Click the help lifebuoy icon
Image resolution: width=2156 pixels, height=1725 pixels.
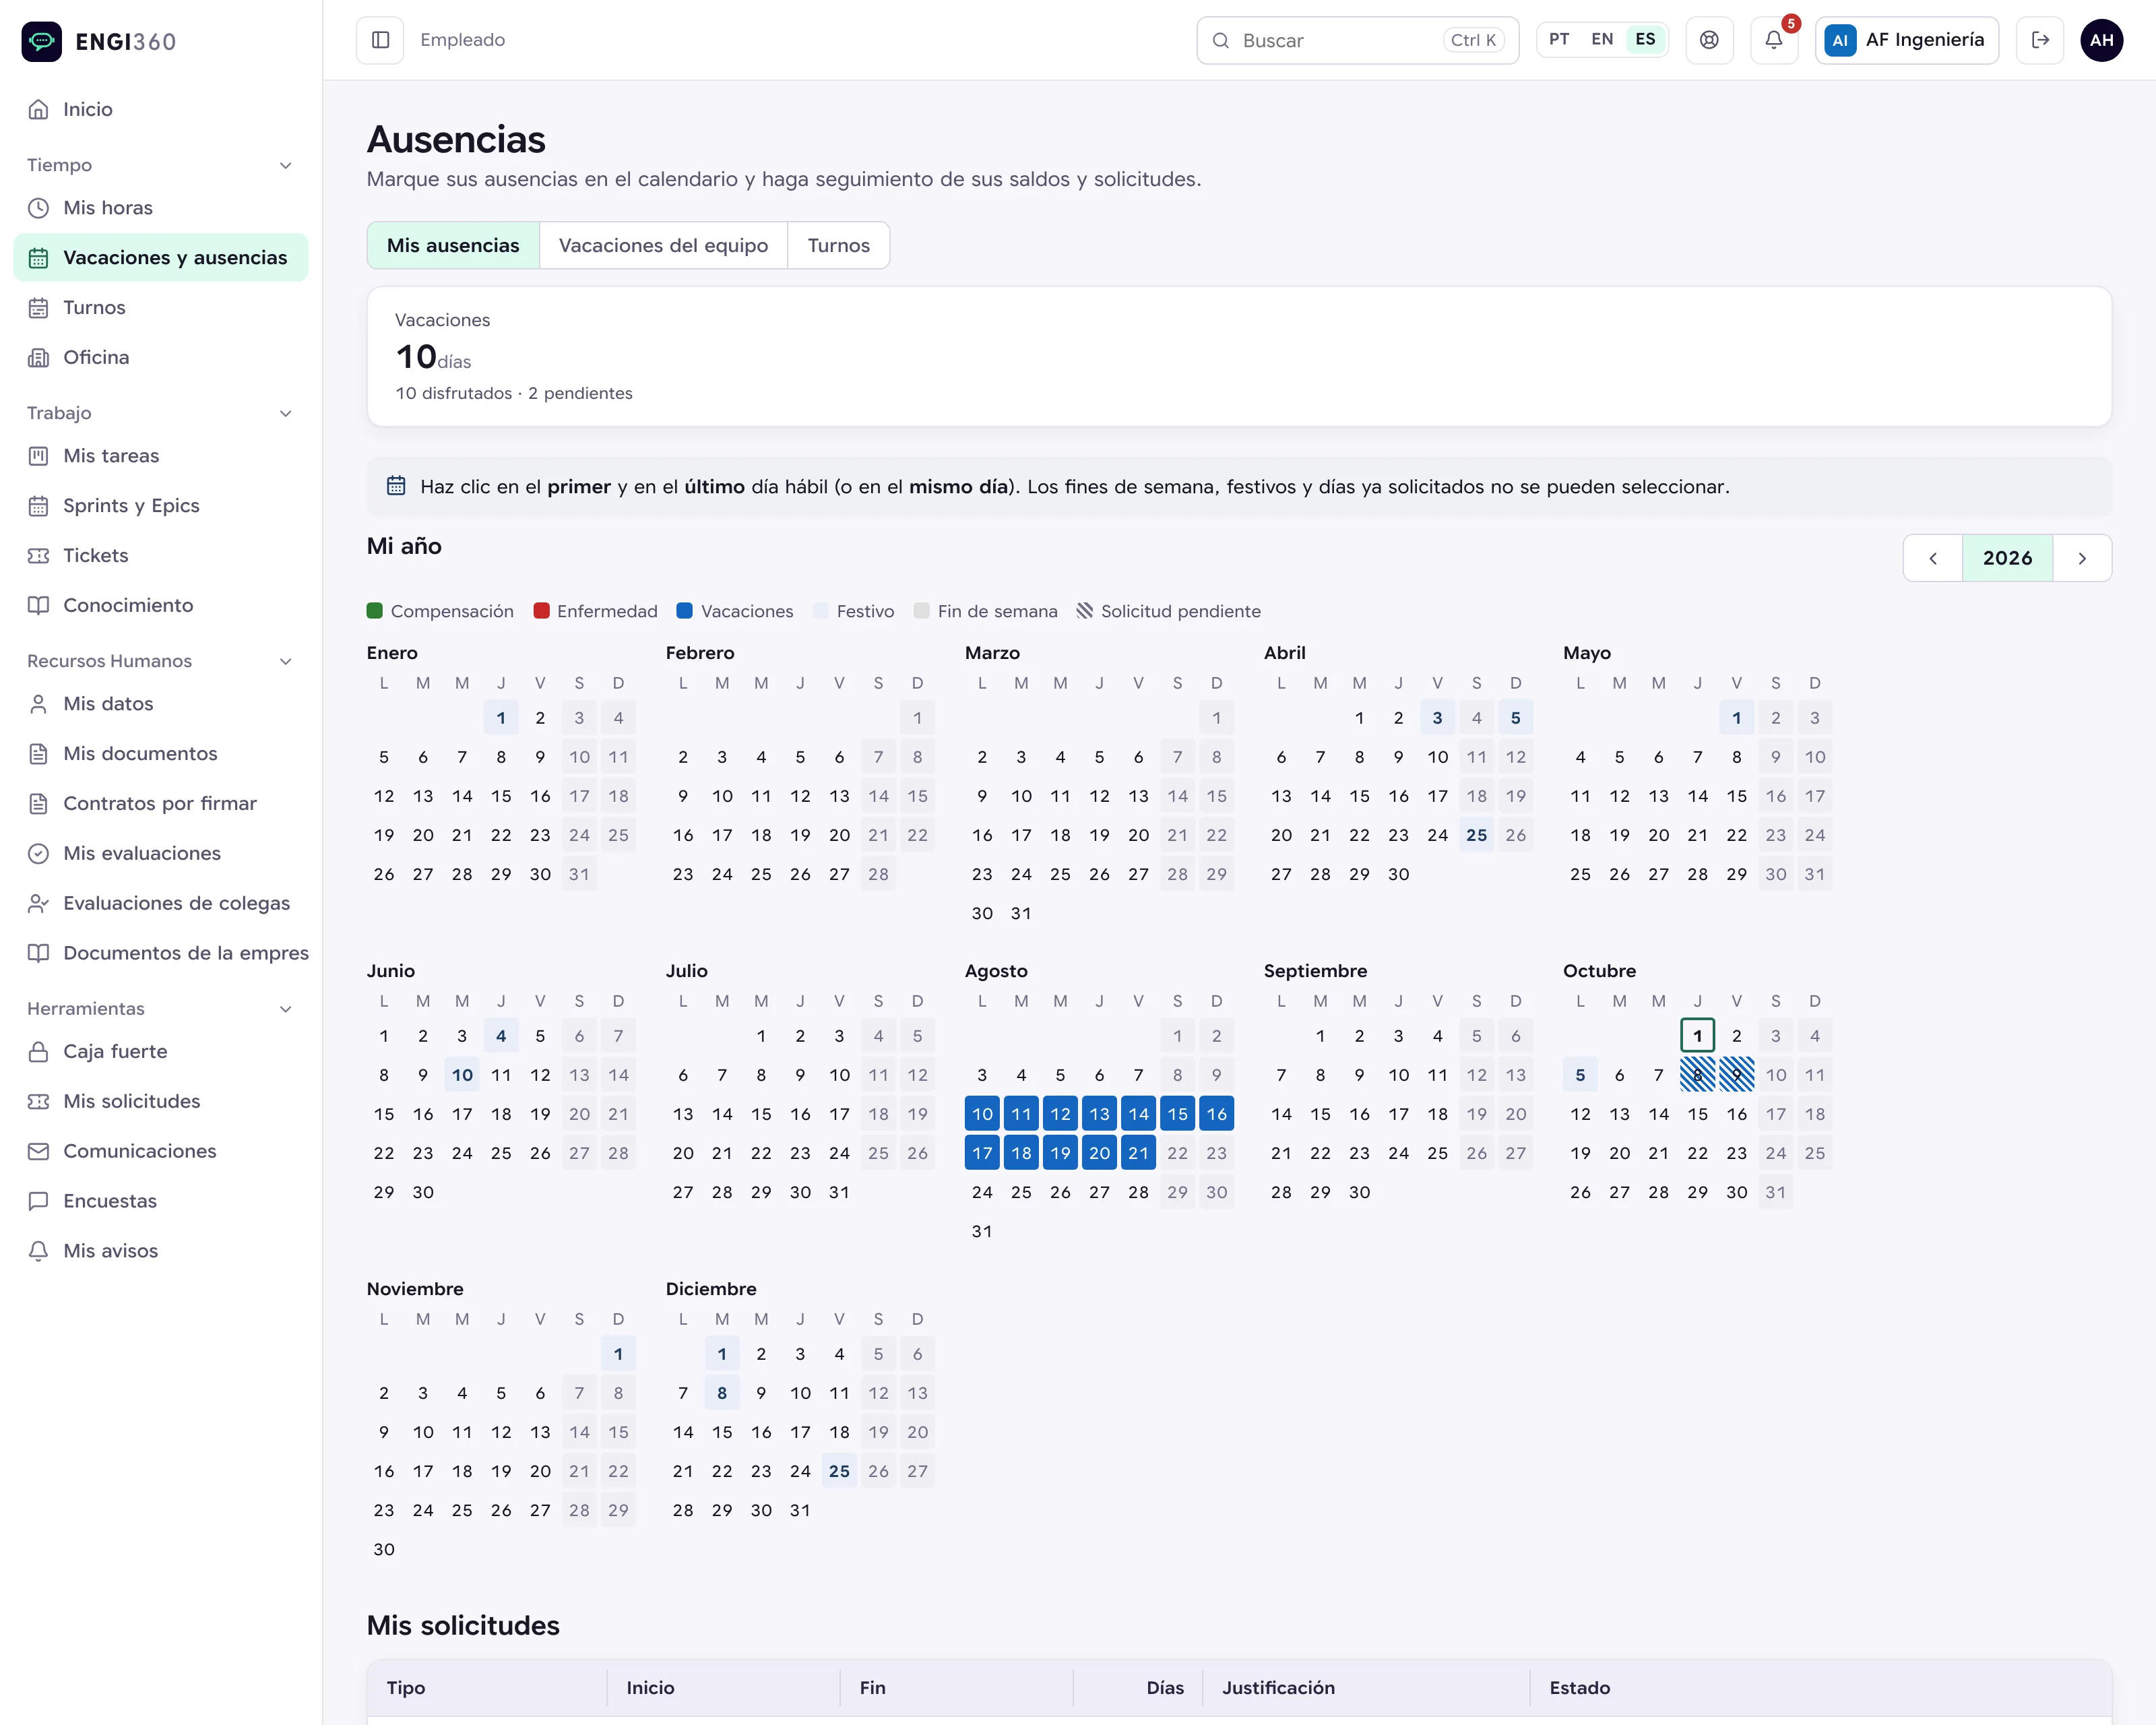coord(1709,40)
